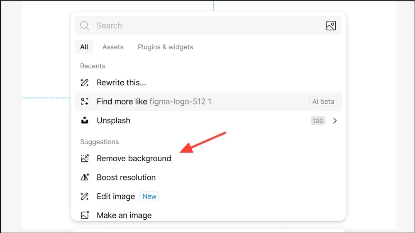Click the Find more like scan icon
The width and height of the screenshot is (415, 233).
85,102
